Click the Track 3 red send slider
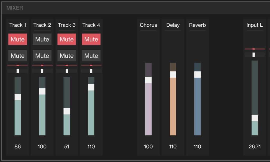Image resolution: width=270 pixels, height=162 pixels. [x=67, y=65]
